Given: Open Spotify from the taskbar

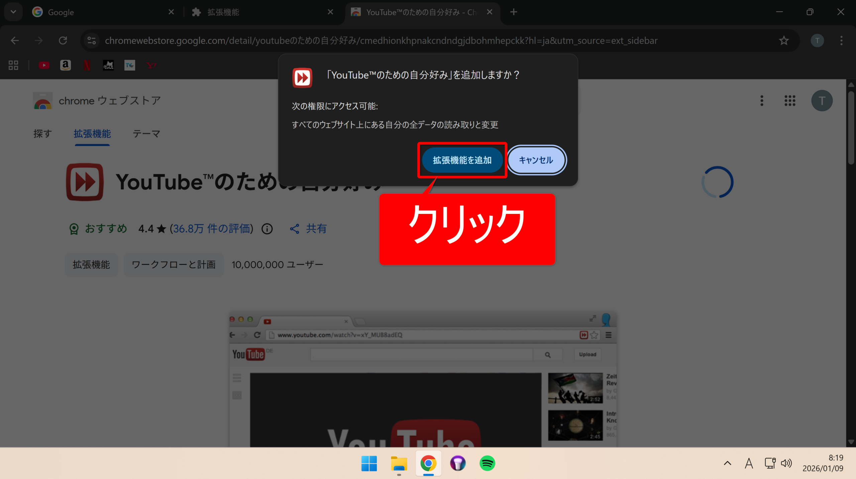Looking at the screenshot, I should tap(487, 463).
